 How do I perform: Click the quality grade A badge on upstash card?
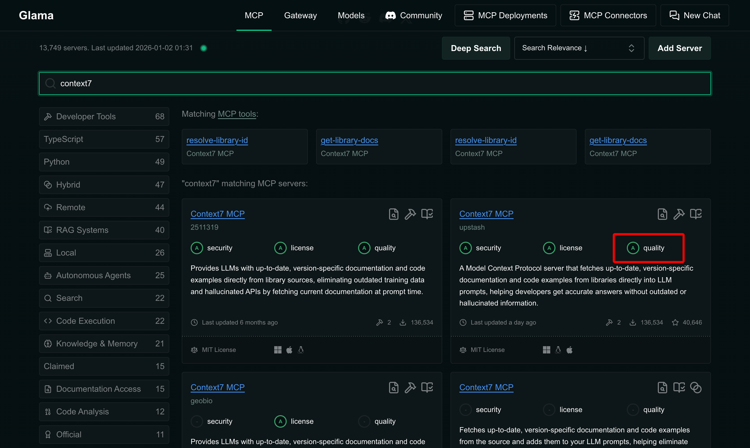coord(633,248)
